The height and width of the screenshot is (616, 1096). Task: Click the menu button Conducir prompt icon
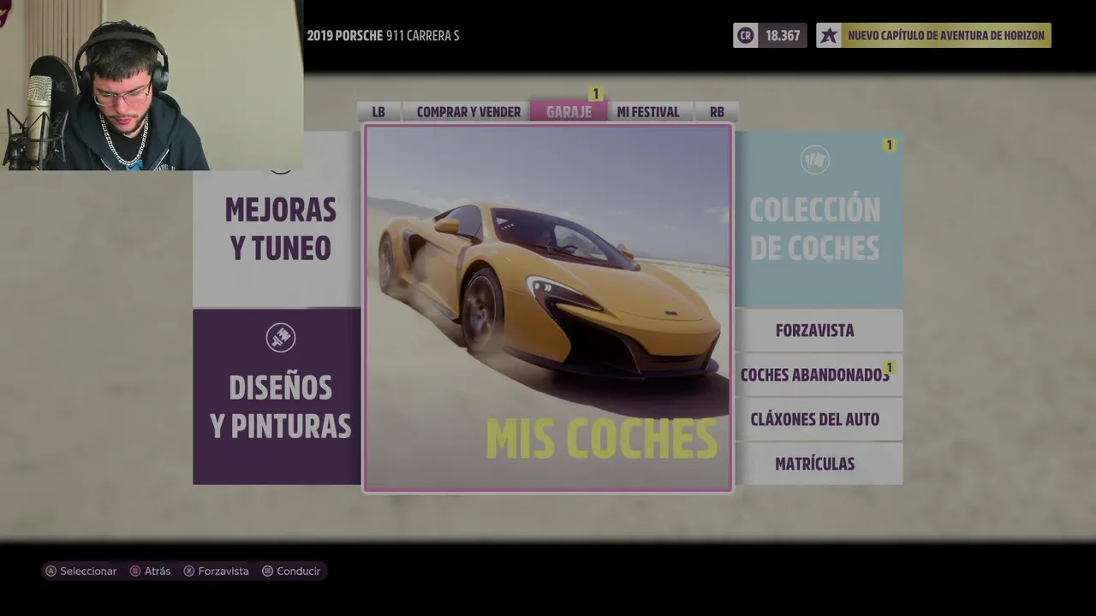(x=267, y=571)
